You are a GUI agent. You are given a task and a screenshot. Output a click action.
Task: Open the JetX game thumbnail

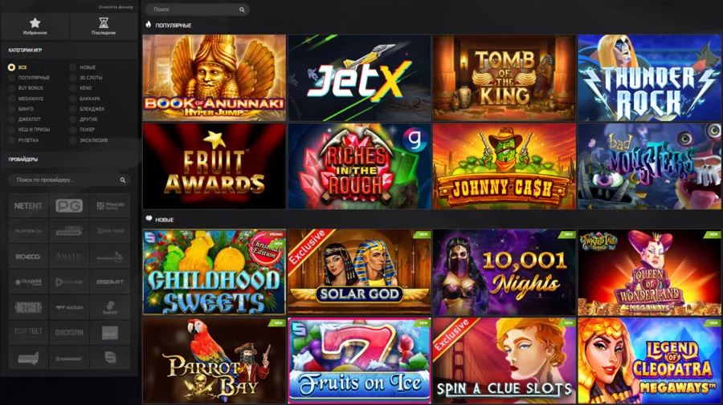click(x=359, y=78)
